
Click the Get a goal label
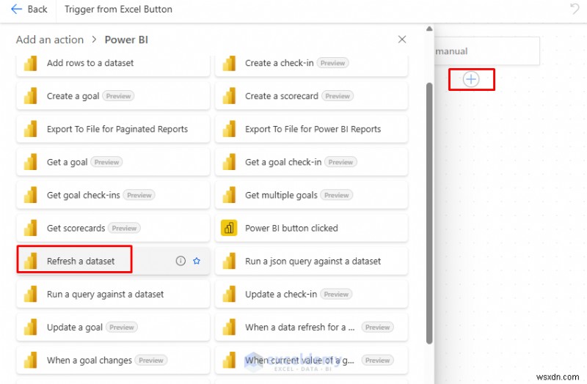67,162
